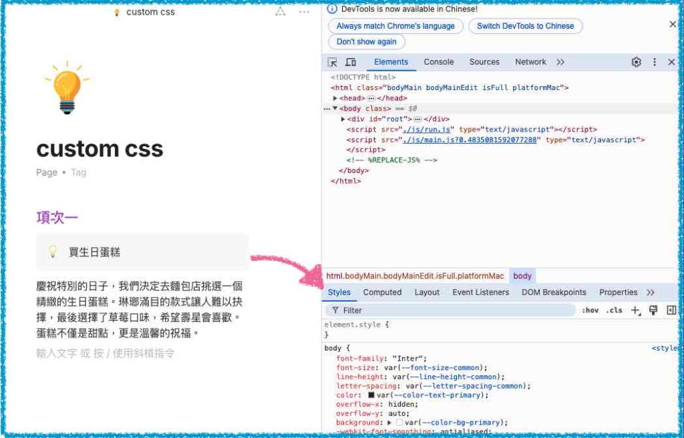Click Switch DevTools to Chinese button
Screen dimensions: 684x438
(x=525, y=26)
